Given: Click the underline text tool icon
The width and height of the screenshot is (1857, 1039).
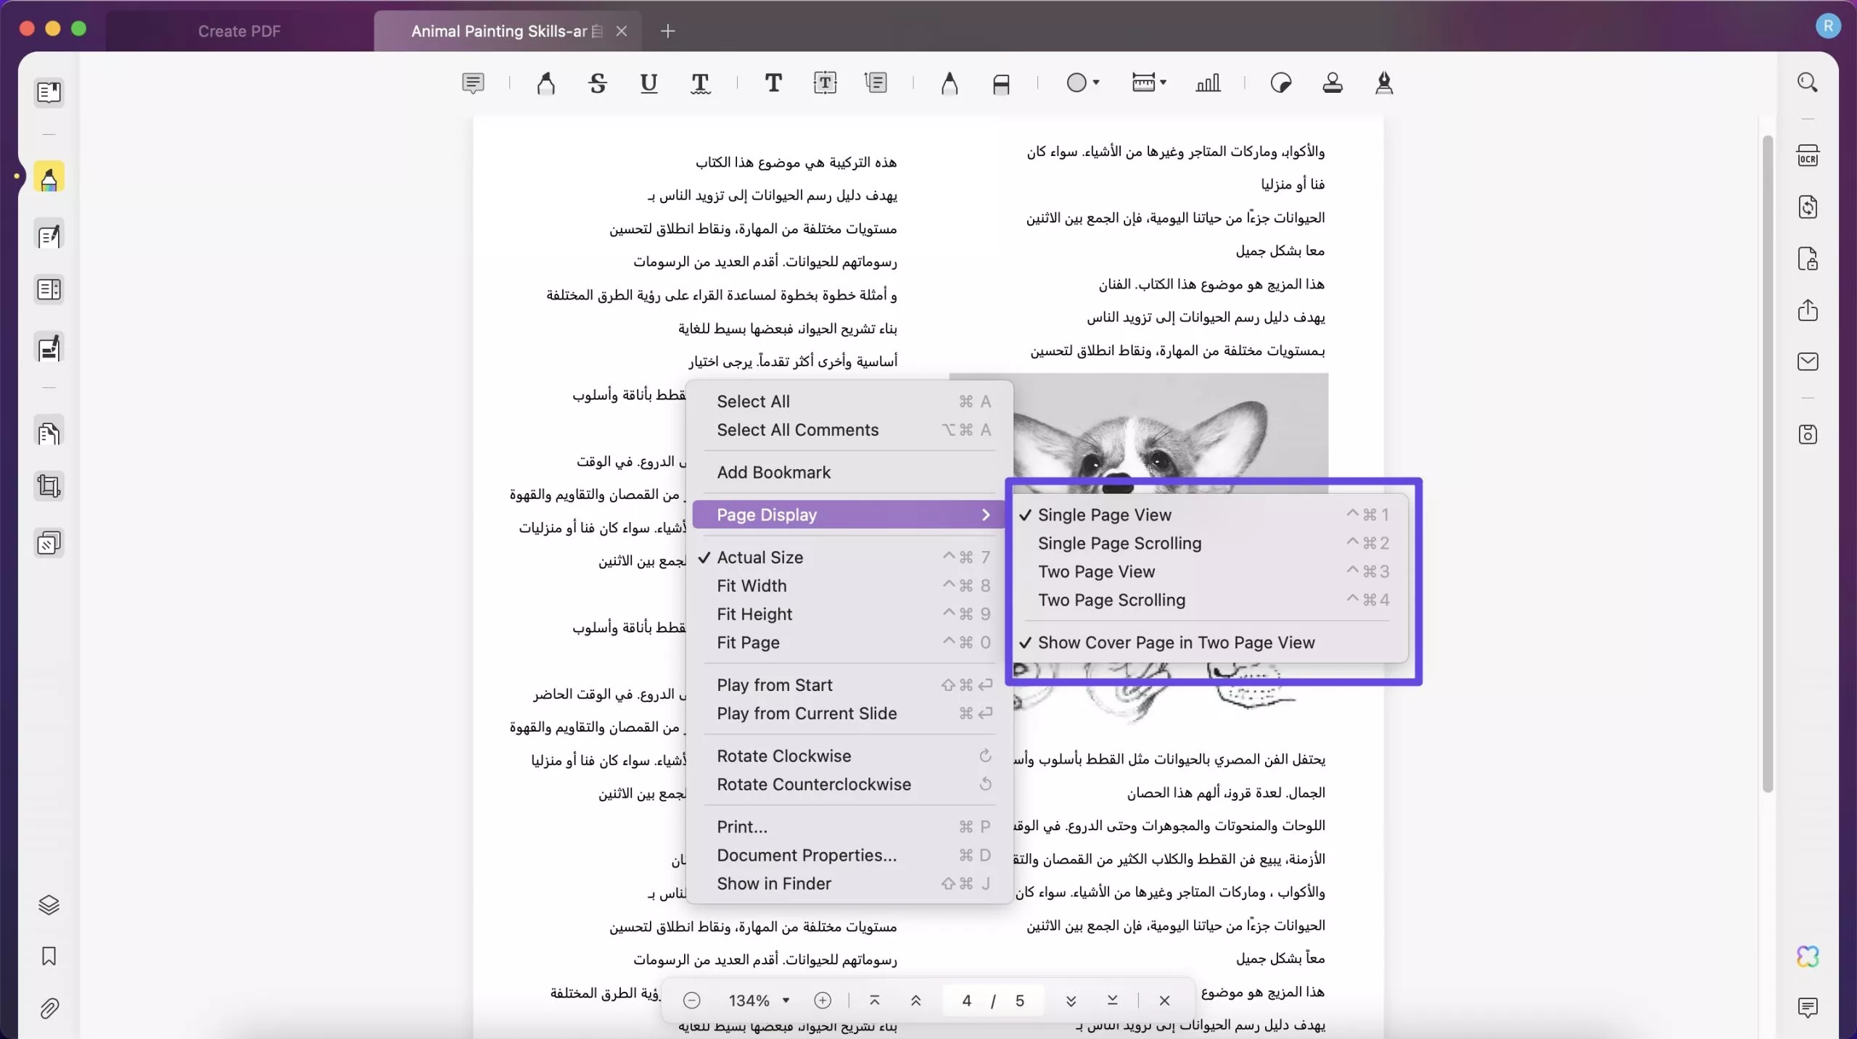Looking at the screenshot, I should (649, 83).
